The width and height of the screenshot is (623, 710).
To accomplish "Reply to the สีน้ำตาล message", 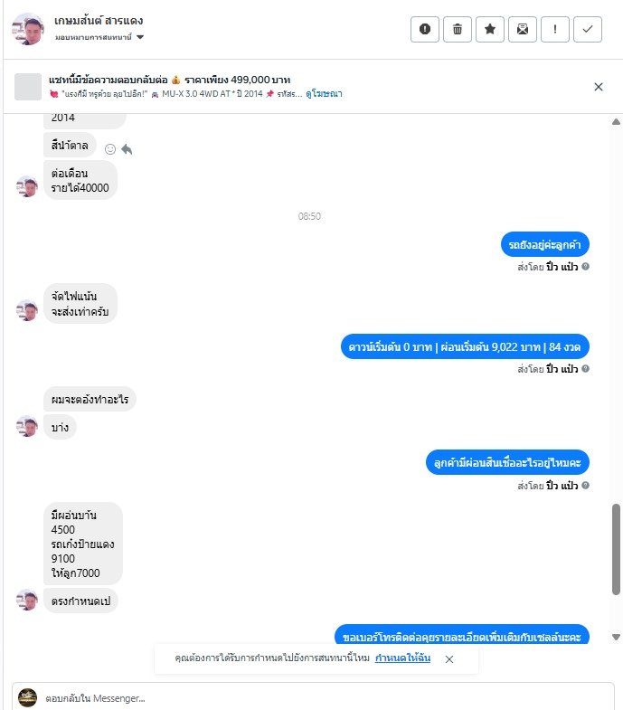I will [127, 149].
